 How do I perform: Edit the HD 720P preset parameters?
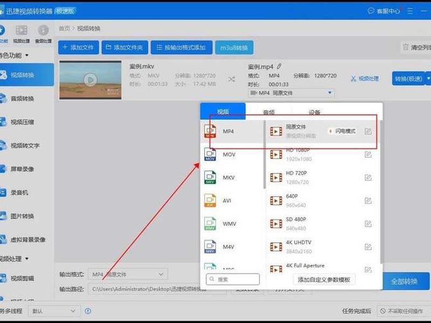click(x=368, y=178)
